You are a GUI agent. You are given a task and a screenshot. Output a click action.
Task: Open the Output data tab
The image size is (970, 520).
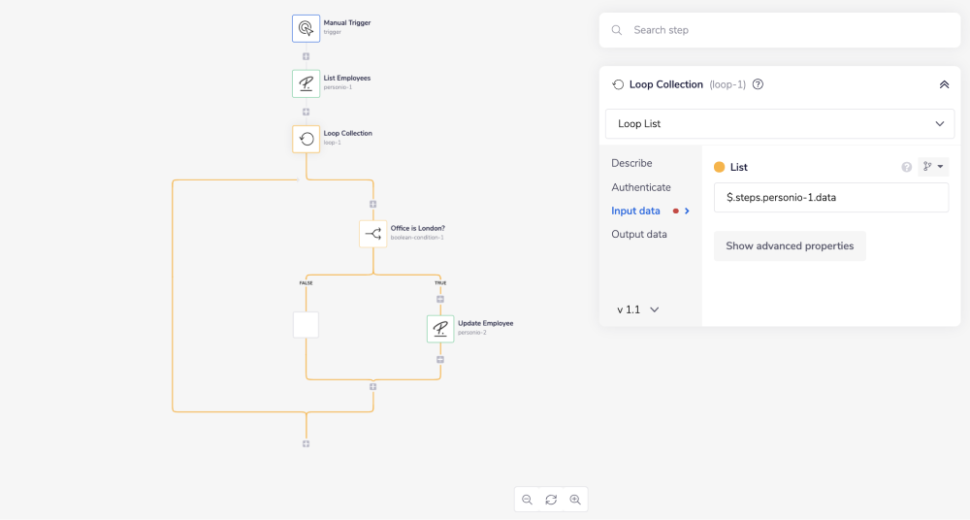coord(638,234)
